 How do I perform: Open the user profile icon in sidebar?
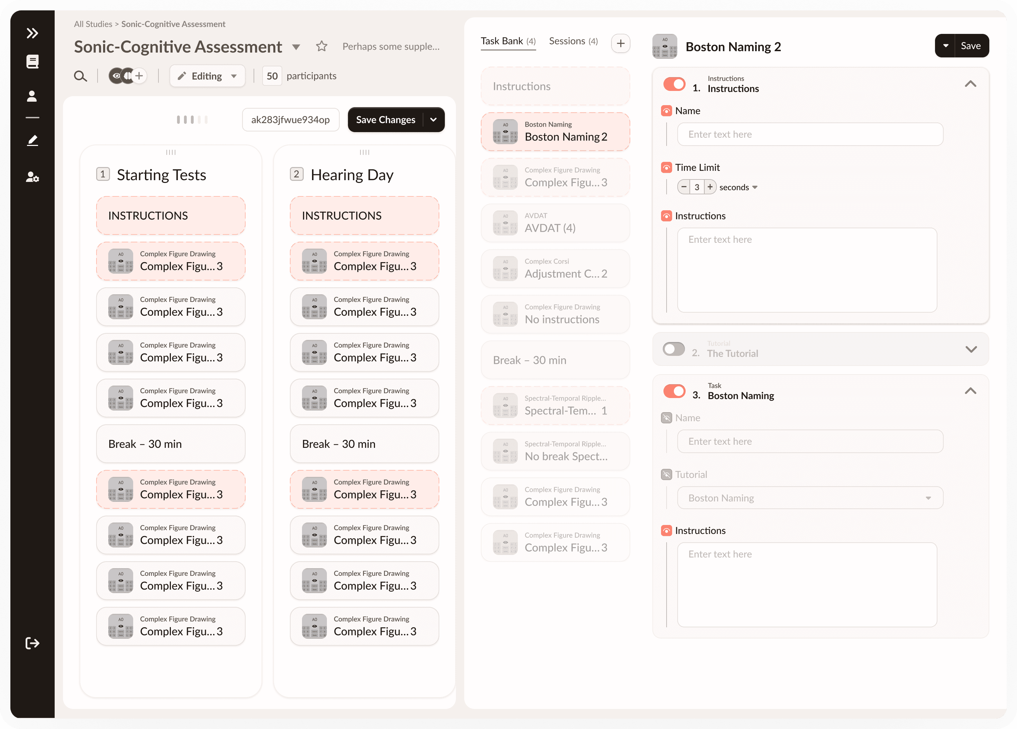pyautogui.click(x=32, y=96)
